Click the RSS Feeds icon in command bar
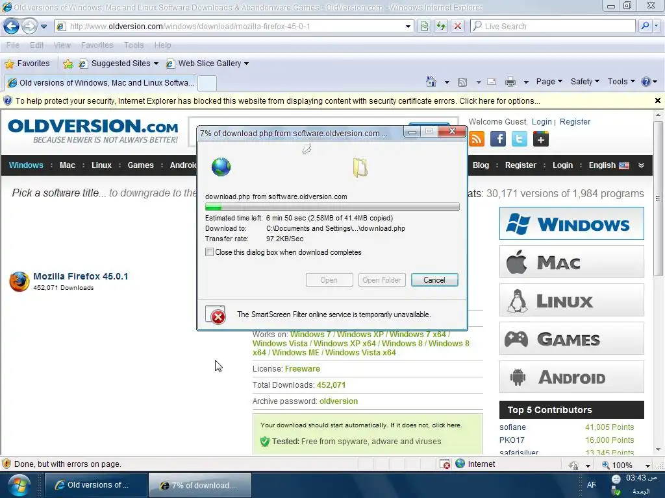The width and height of the screenshot is (665, 498). (x=462, y=82)
